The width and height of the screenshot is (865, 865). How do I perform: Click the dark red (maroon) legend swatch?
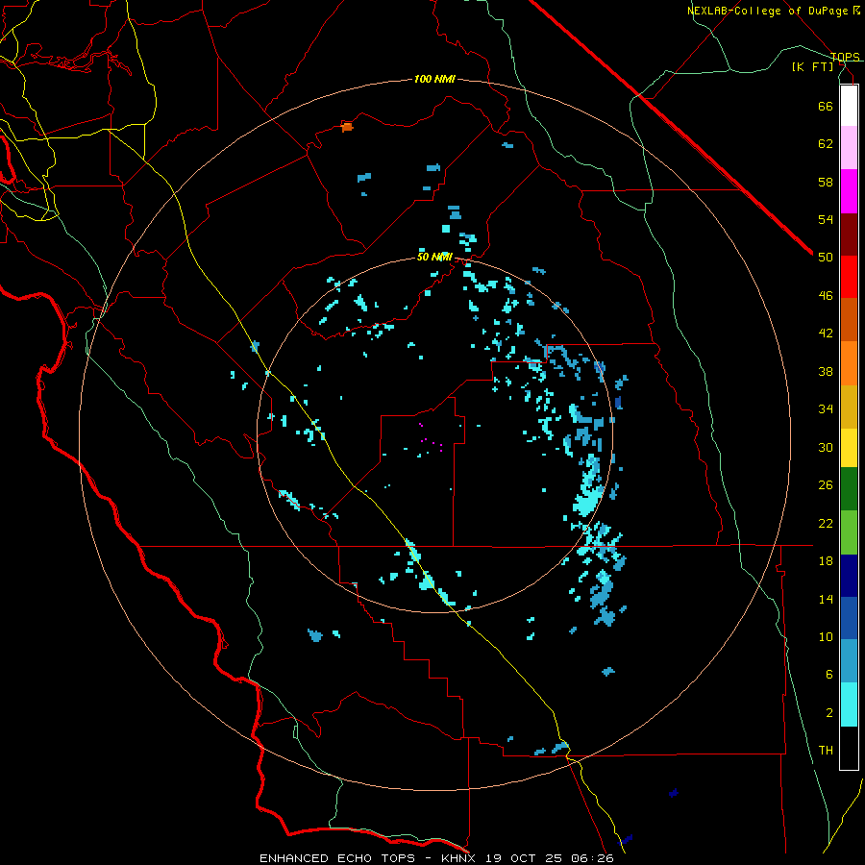(x=849, y=235)
